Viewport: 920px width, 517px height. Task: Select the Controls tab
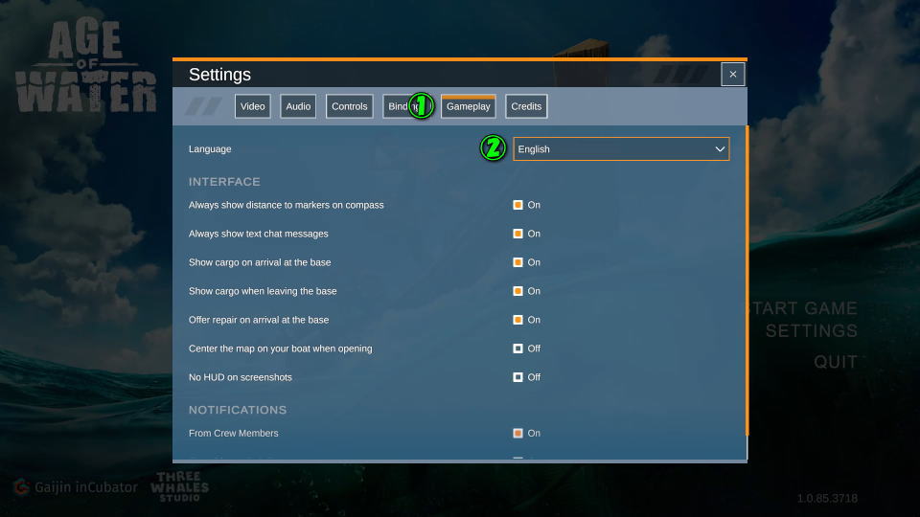(x=349, y=106)
